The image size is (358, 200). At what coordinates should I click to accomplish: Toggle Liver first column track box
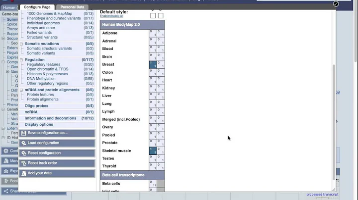coord(153,96)
